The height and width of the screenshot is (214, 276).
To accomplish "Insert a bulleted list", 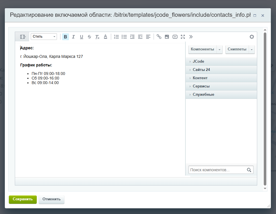I will tap(124, 37).
